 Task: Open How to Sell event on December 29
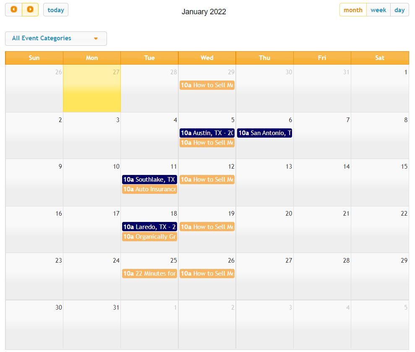click(207, 85)
